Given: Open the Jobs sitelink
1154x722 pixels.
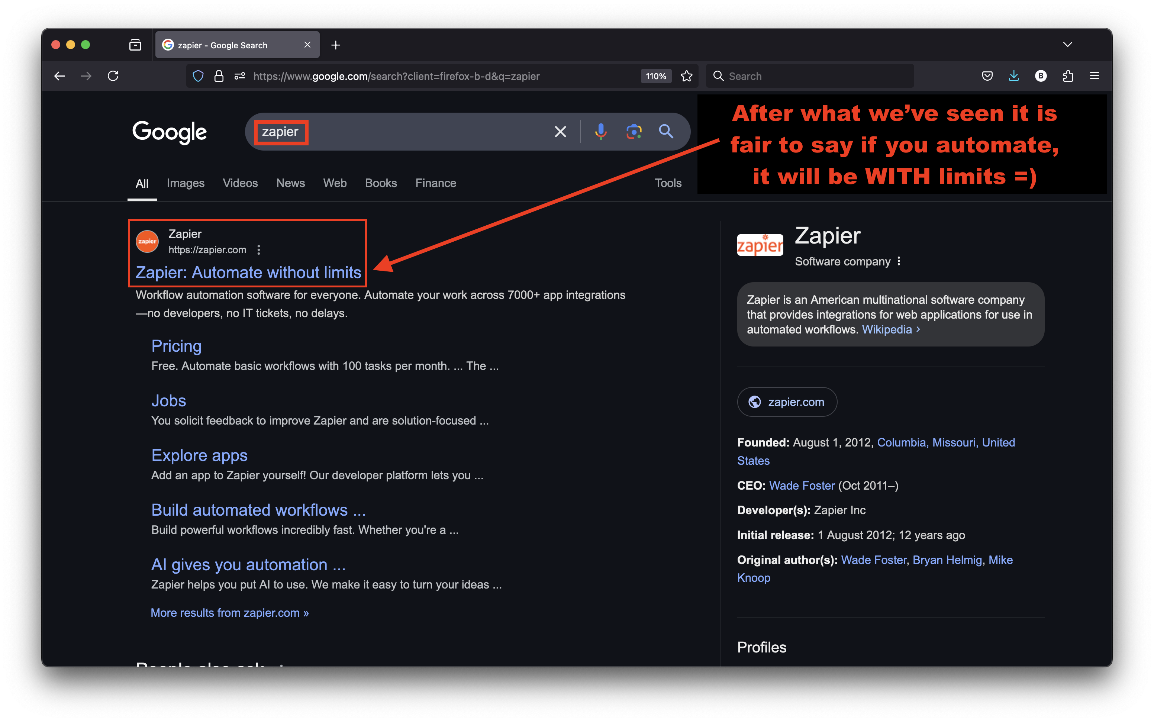Looking at the screenshot, I should pyautogui.click(x=168, y=401).
